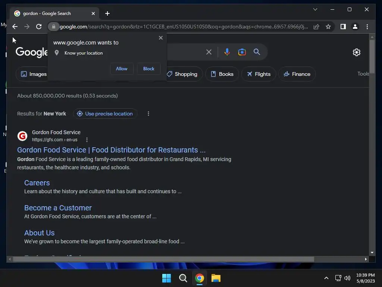Reload the Google search page
The width and height of the screenshot is (382, 287).
coord(39,27)
